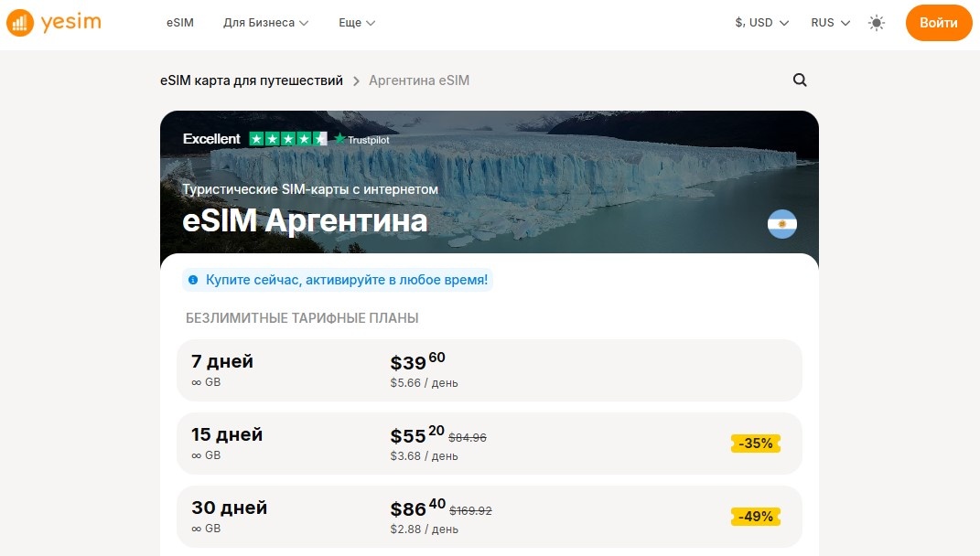This screenshot has height=556, width=980.
Task: Toggle the light/dark theme sun icon
Action: coord(876,22)
